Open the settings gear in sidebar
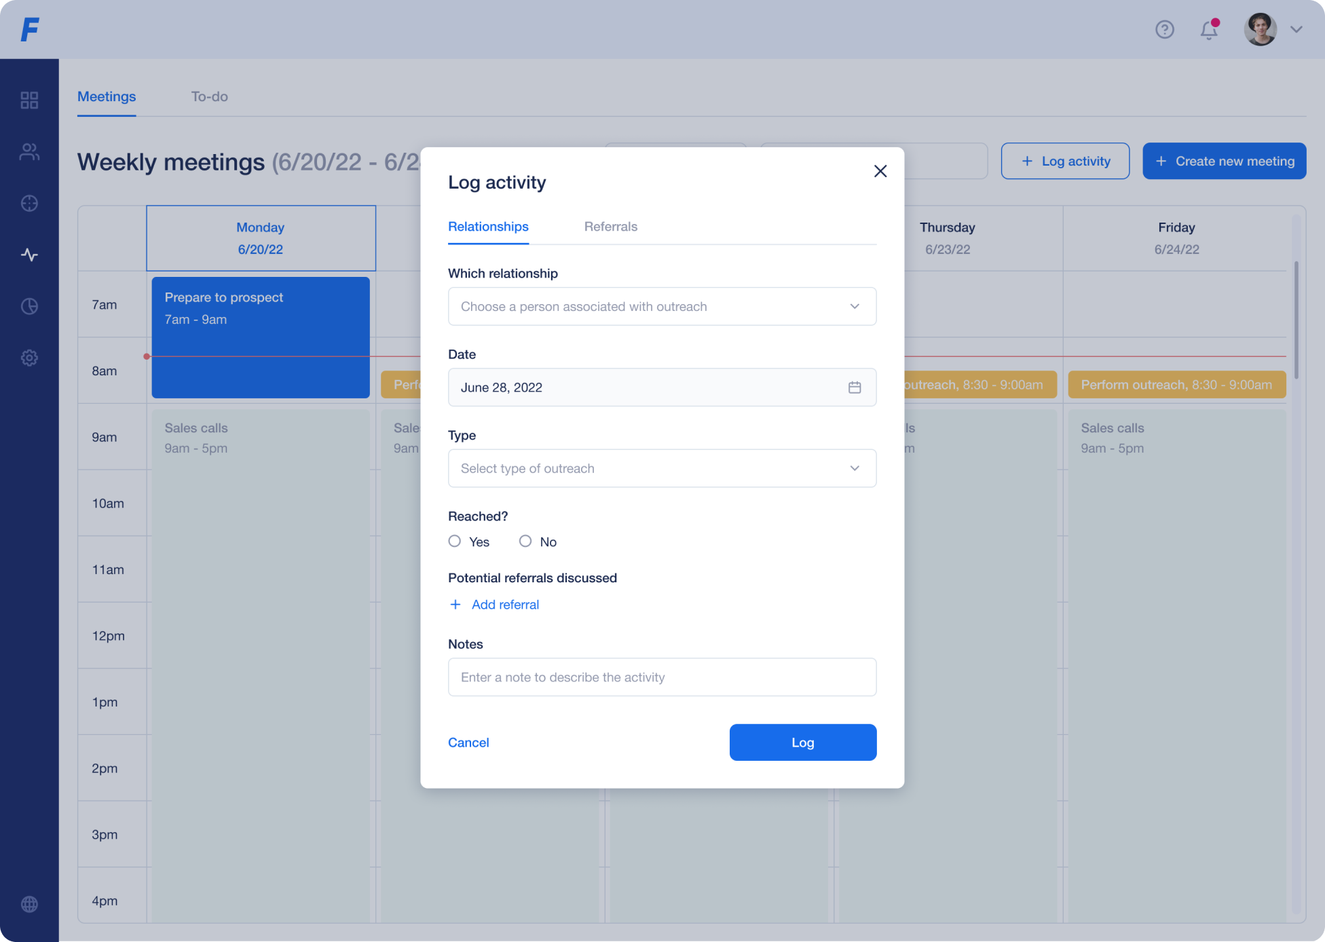This screenshot has height=942, width=1325. click(29, 358)
